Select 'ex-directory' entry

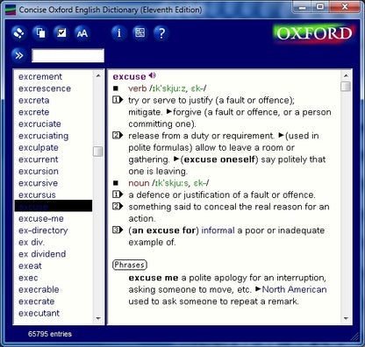tap(43, 230)
